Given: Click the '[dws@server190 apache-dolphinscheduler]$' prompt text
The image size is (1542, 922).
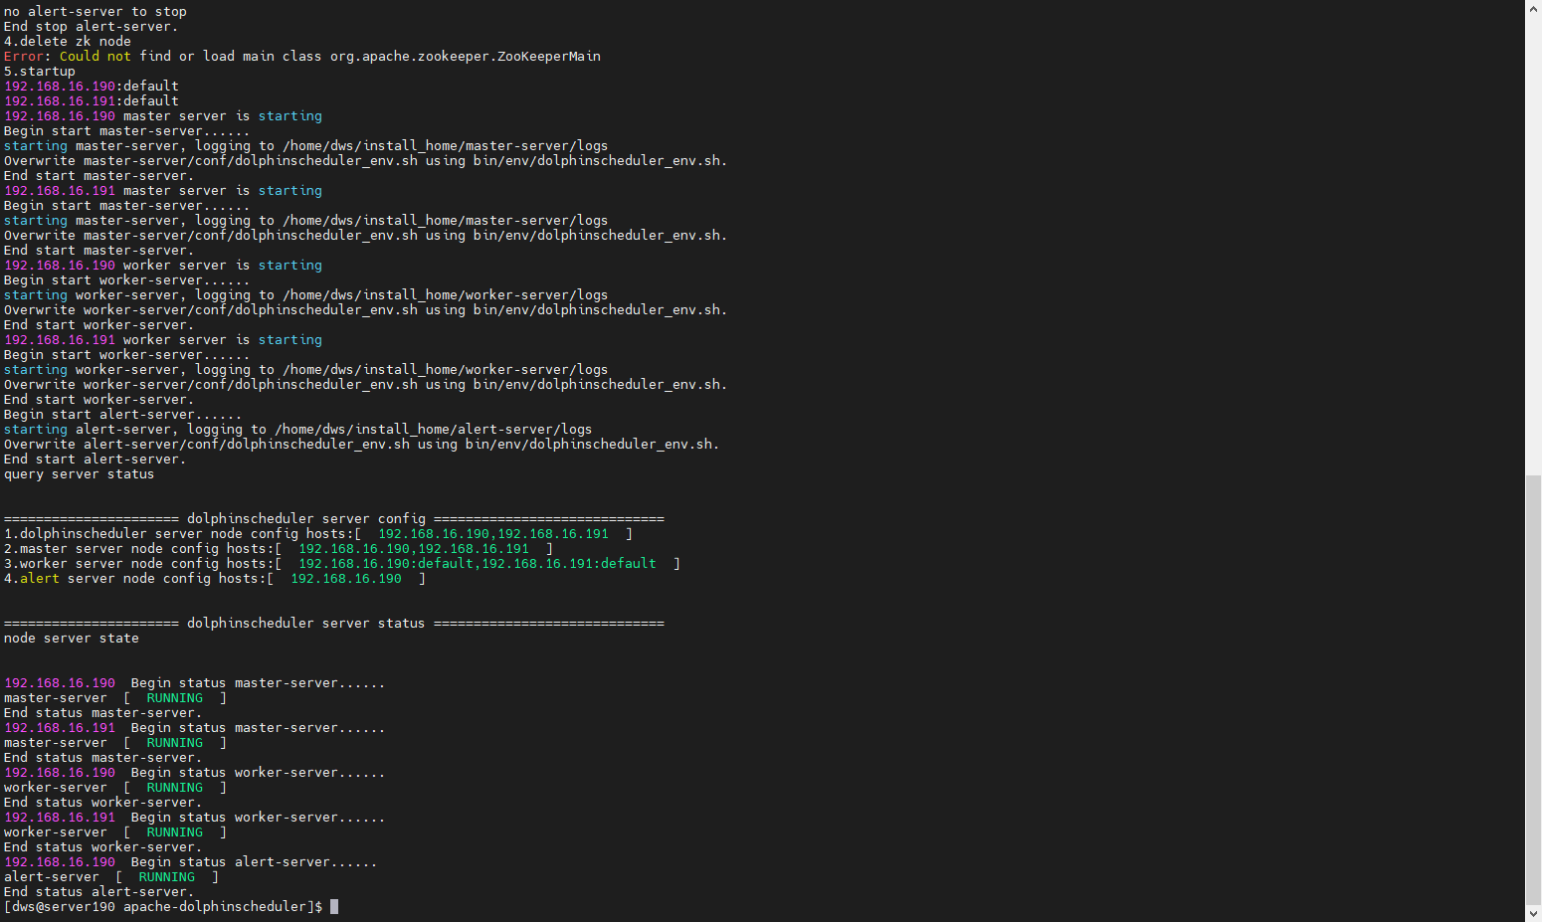Looking at the screenshot, I should click(163, 907).
